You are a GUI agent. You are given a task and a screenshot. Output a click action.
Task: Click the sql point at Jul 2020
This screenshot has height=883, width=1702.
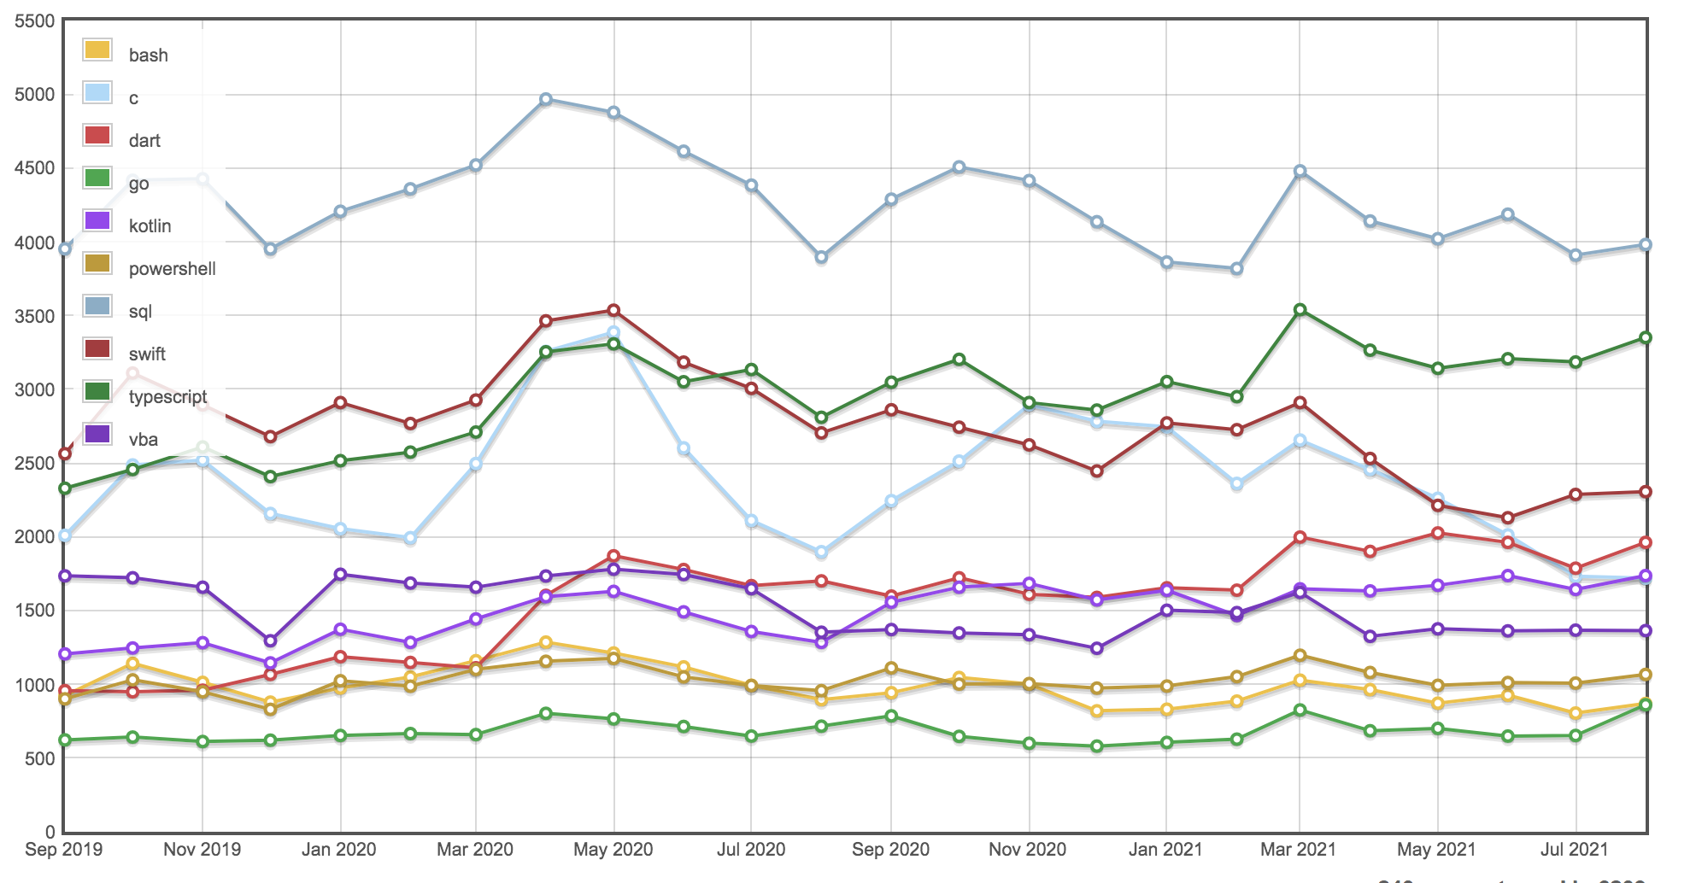pos(751,185)
